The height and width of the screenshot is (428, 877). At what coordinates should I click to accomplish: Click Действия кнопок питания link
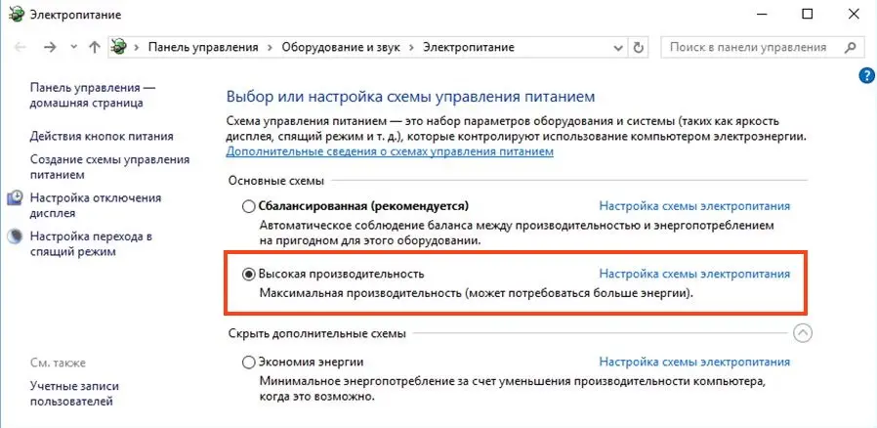pos(102,137)
